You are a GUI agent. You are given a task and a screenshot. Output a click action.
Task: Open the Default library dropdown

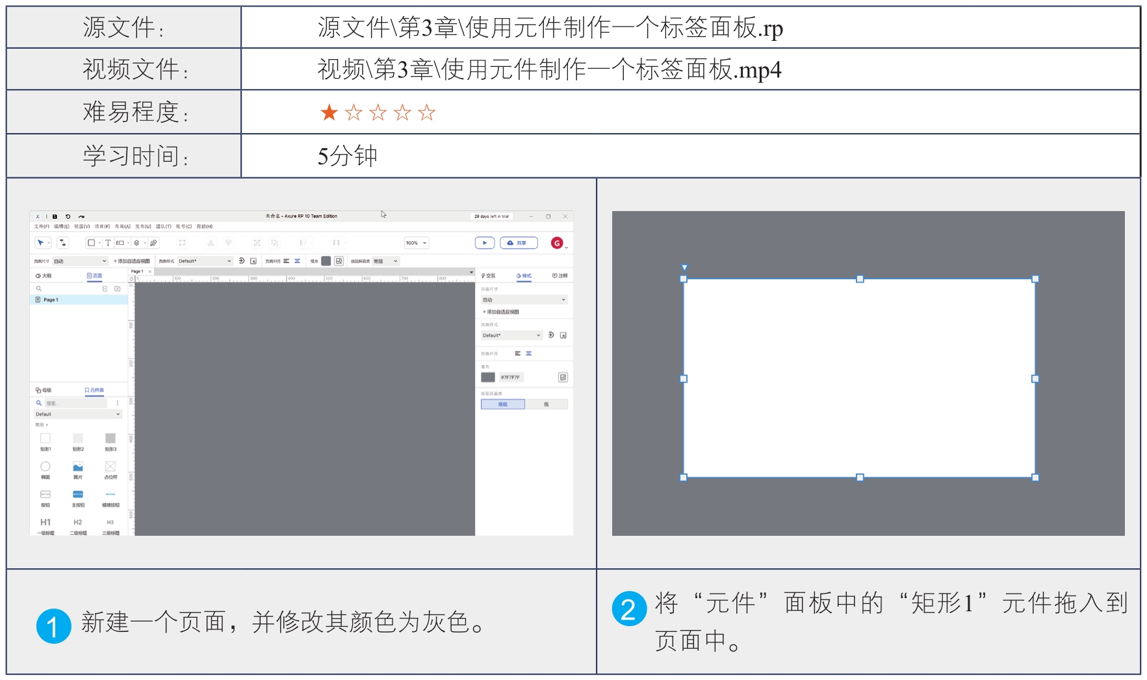[x=78, y=414]
